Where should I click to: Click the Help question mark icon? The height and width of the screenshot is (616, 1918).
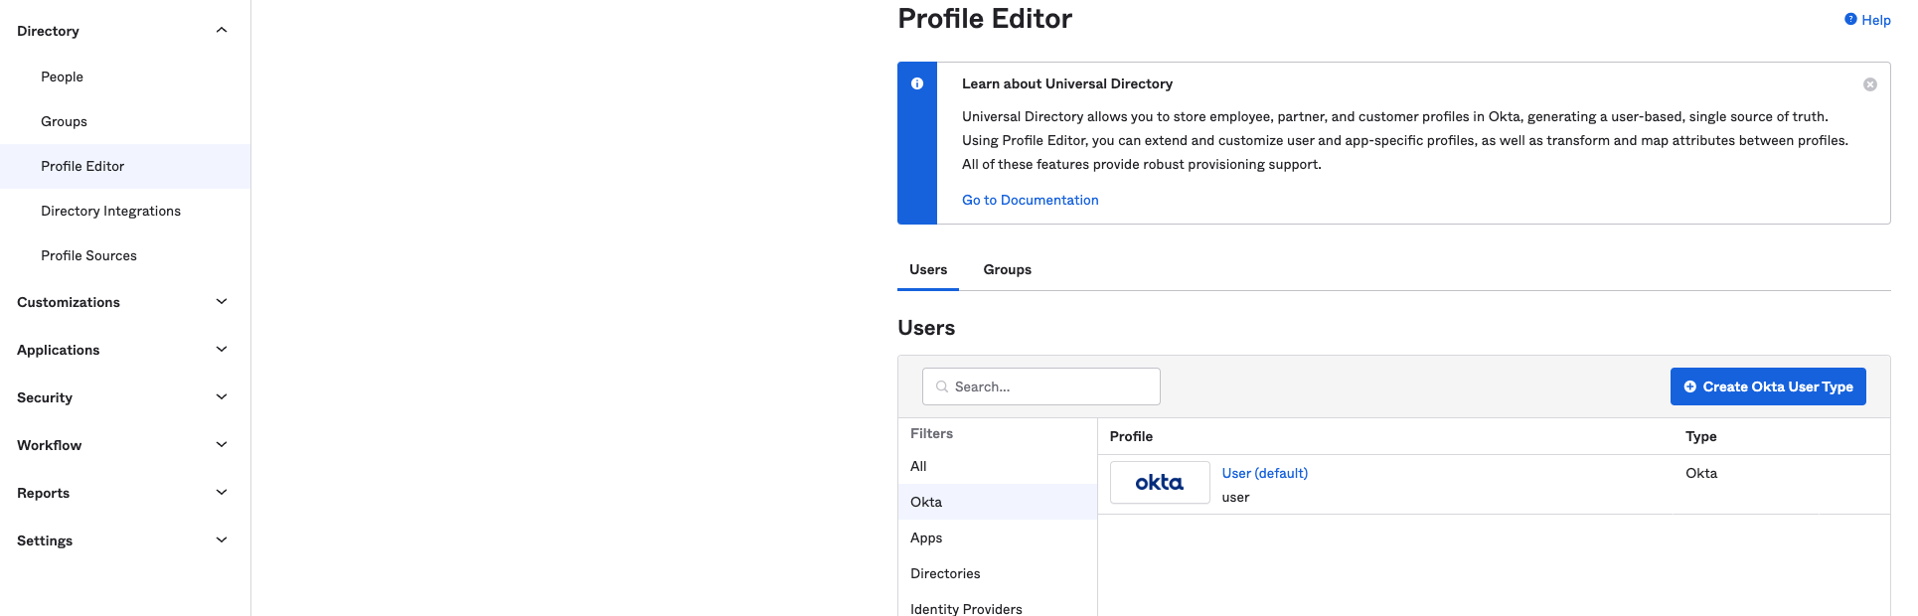1850,19
